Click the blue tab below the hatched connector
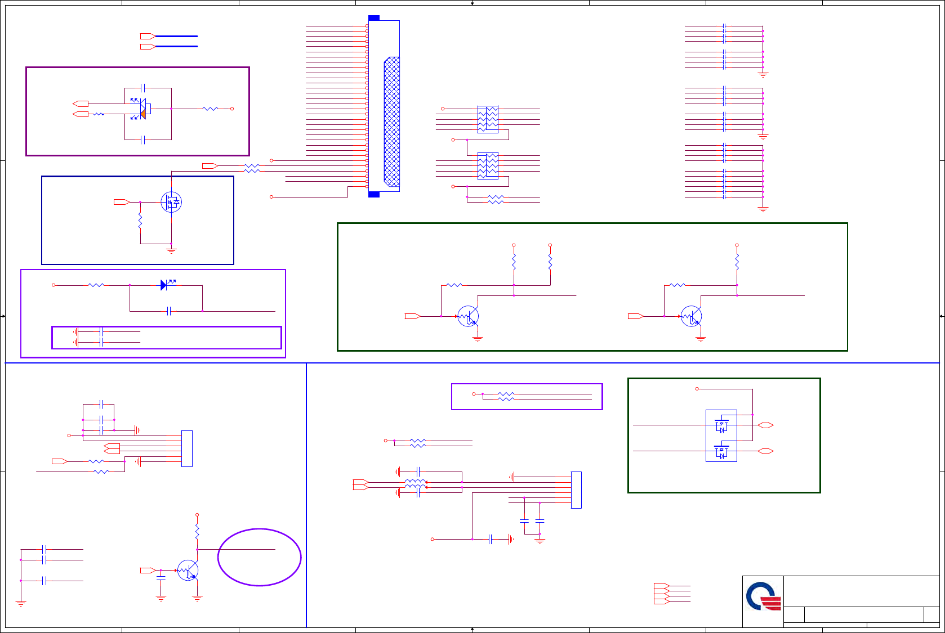The height and width of the screenshot is (633, 945). pos(374,195)
